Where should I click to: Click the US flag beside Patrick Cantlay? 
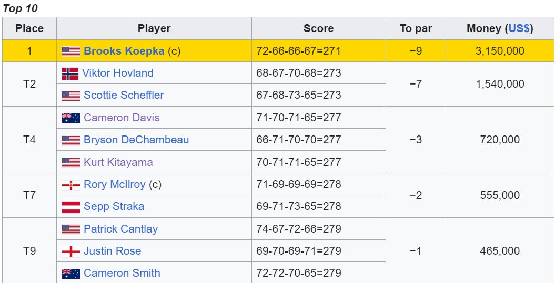71,229
